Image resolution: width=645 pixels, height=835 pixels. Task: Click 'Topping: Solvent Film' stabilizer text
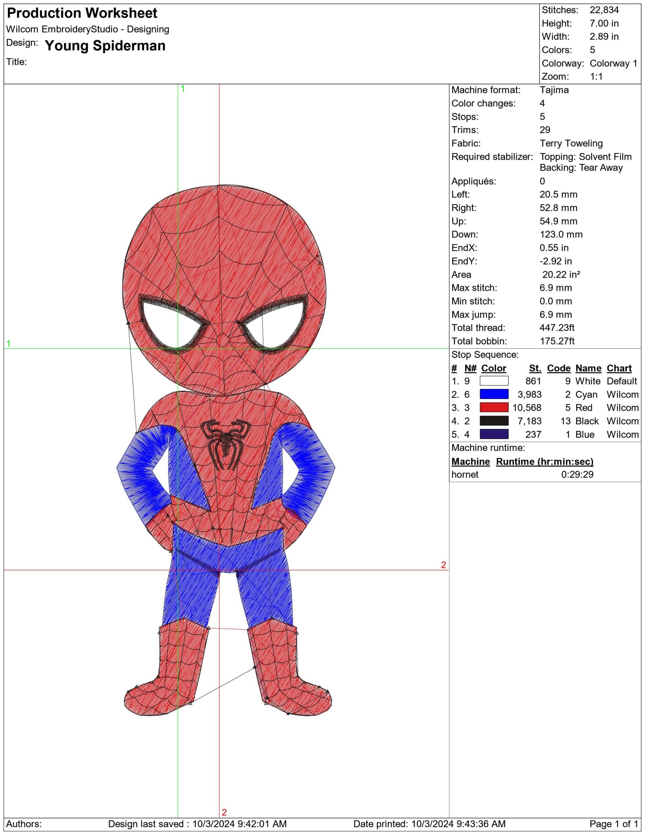coord(586,157)
